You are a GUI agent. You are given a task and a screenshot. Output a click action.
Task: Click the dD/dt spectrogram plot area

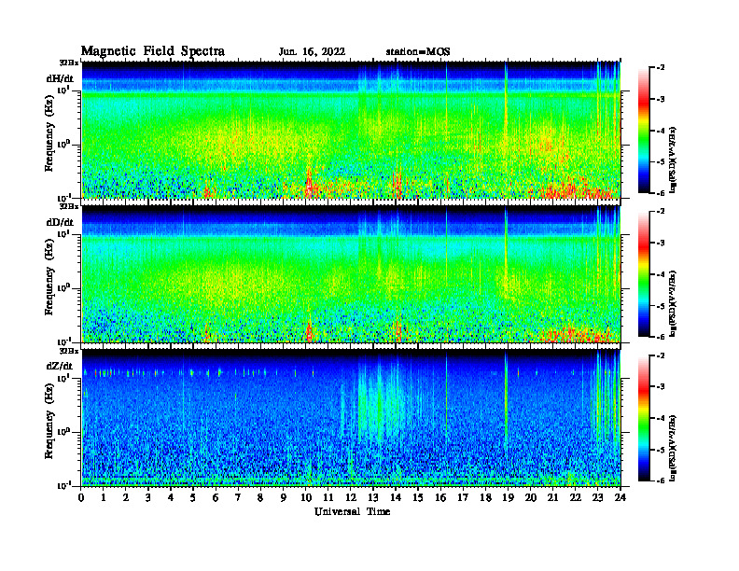point(351,274)
